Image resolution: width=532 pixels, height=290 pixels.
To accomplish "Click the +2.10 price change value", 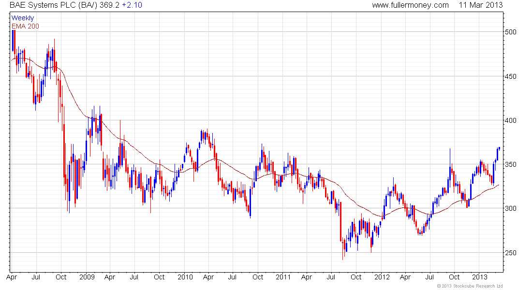I will pos(132,5).
